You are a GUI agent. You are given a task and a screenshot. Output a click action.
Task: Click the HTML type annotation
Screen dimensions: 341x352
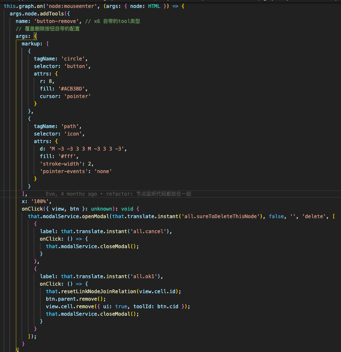[154, 6]
